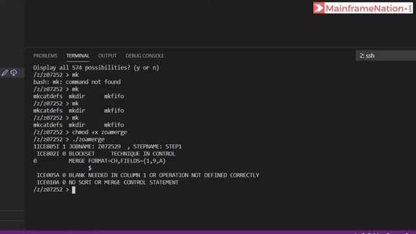Click 'MERGE FORMAT=CH,FIELDS=(1,9,A)' line
The width and height of the screenshot is (416, 234).
click(117, 161)
